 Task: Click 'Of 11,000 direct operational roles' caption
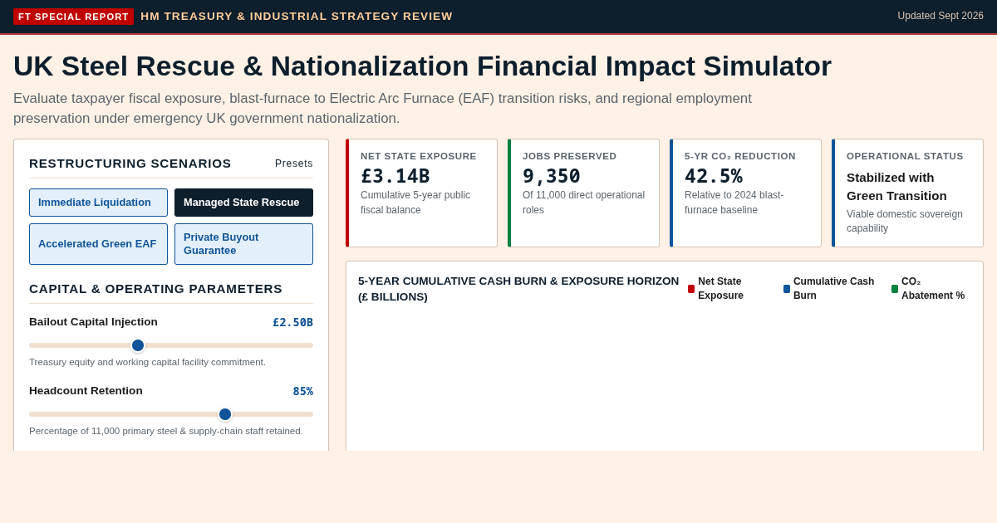coord(583,203)
